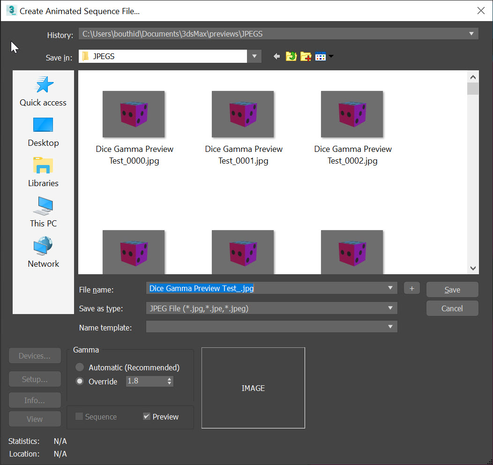Select the Dice Gamma Preview Test_0001.jpg thumbnail
493x465 pixels.
click(243, 114)
